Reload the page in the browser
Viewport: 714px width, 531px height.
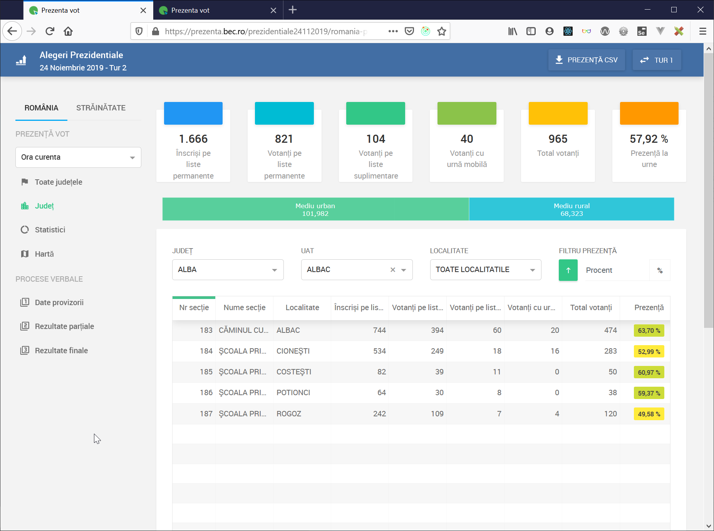pos(50,31)
